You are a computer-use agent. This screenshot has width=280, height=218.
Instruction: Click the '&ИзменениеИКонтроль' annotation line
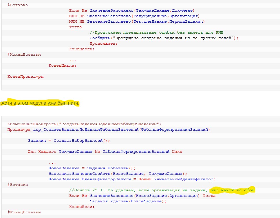point(84,124)
